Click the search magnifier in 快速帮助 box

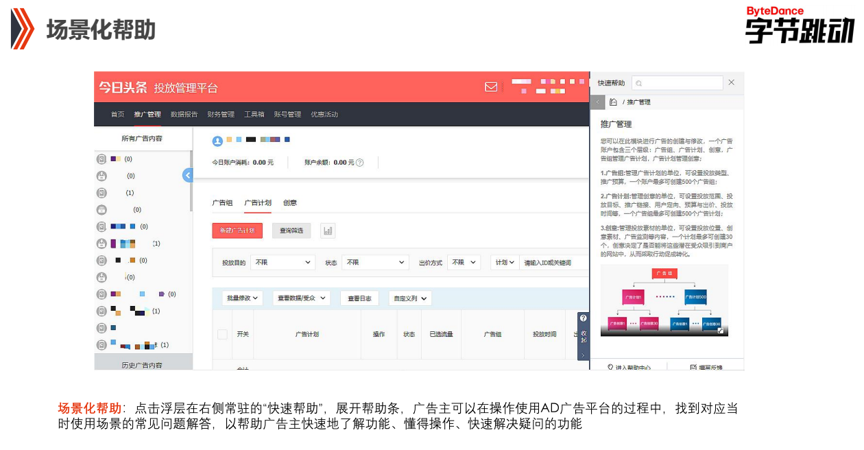tap(638, 82)
